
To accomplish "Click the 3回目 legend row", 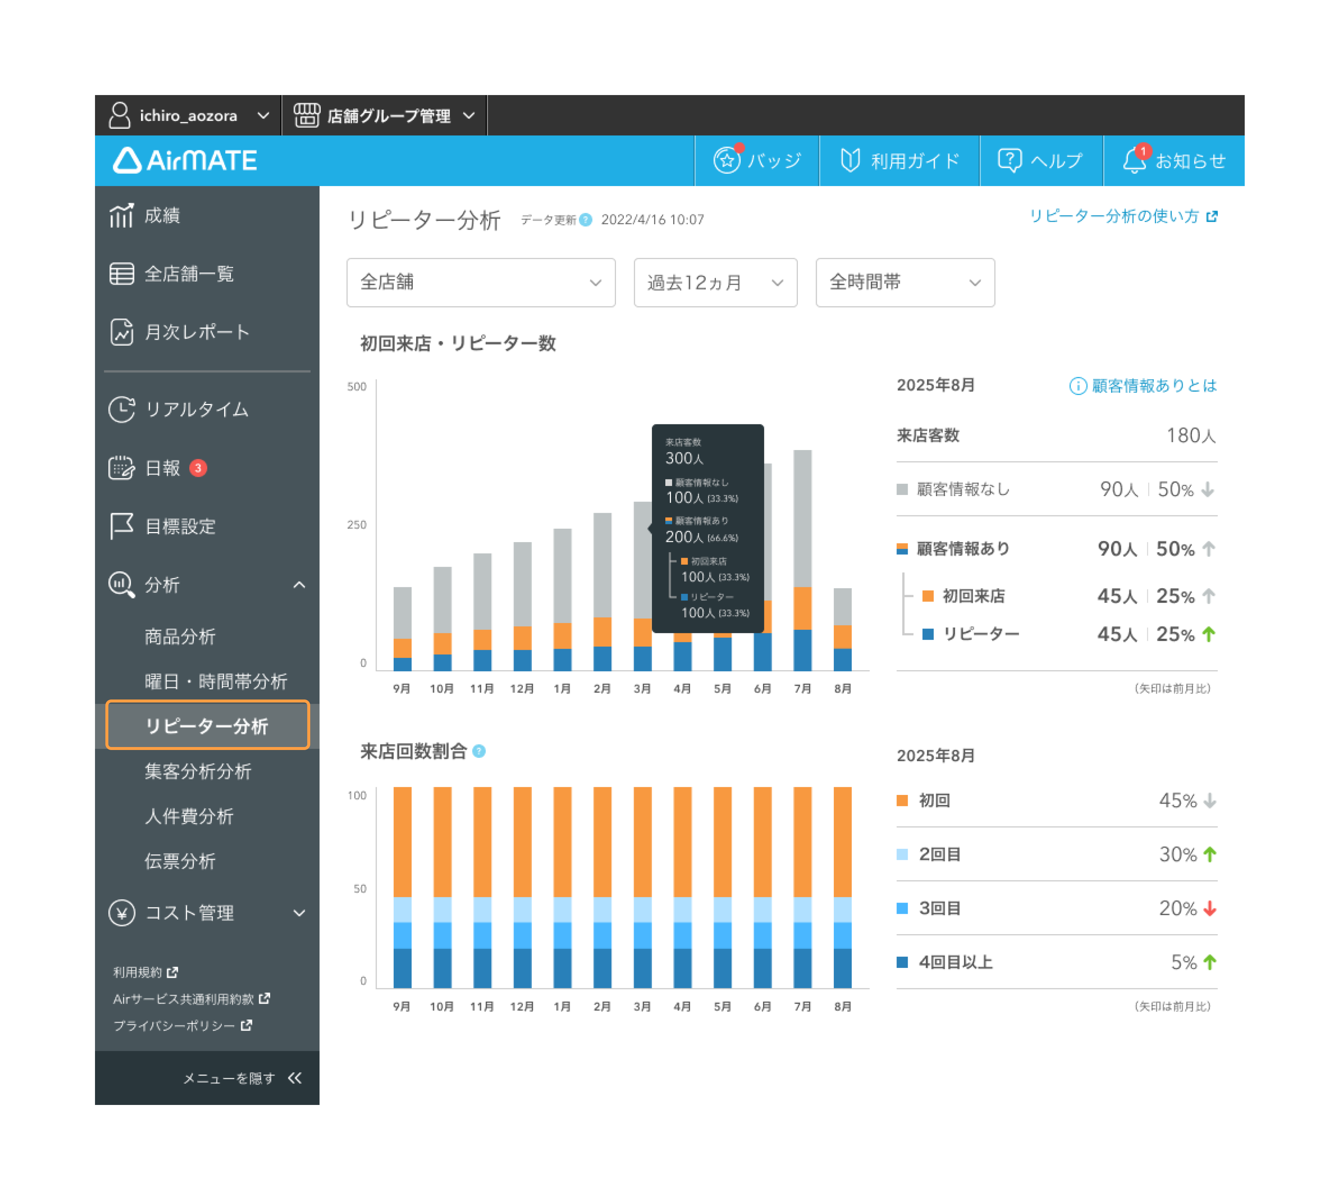I will tap(1056, 909).
